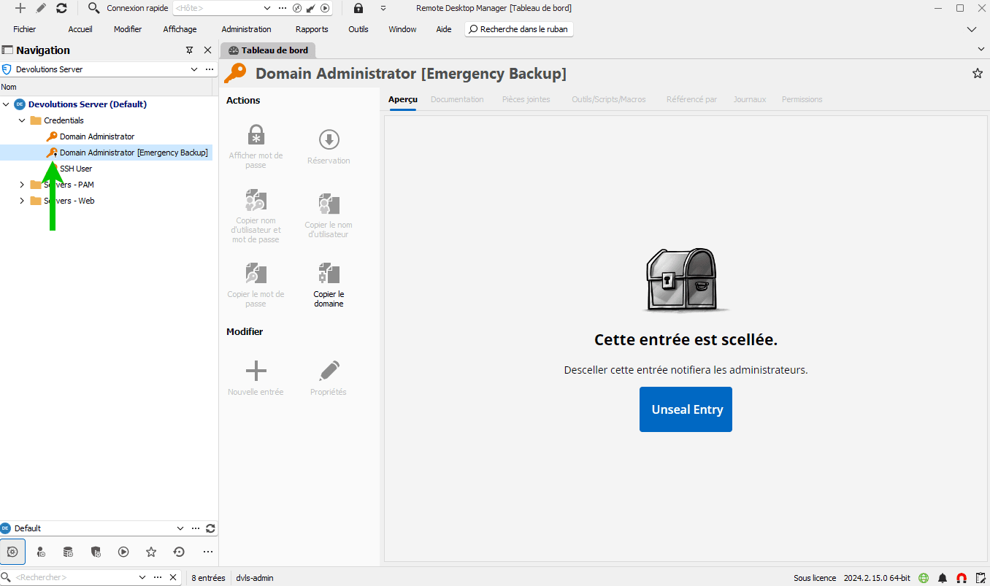This screenshot has height=586, width=990.
Task: Select the Domain Administrator credential entry
Action: [96, 136]
